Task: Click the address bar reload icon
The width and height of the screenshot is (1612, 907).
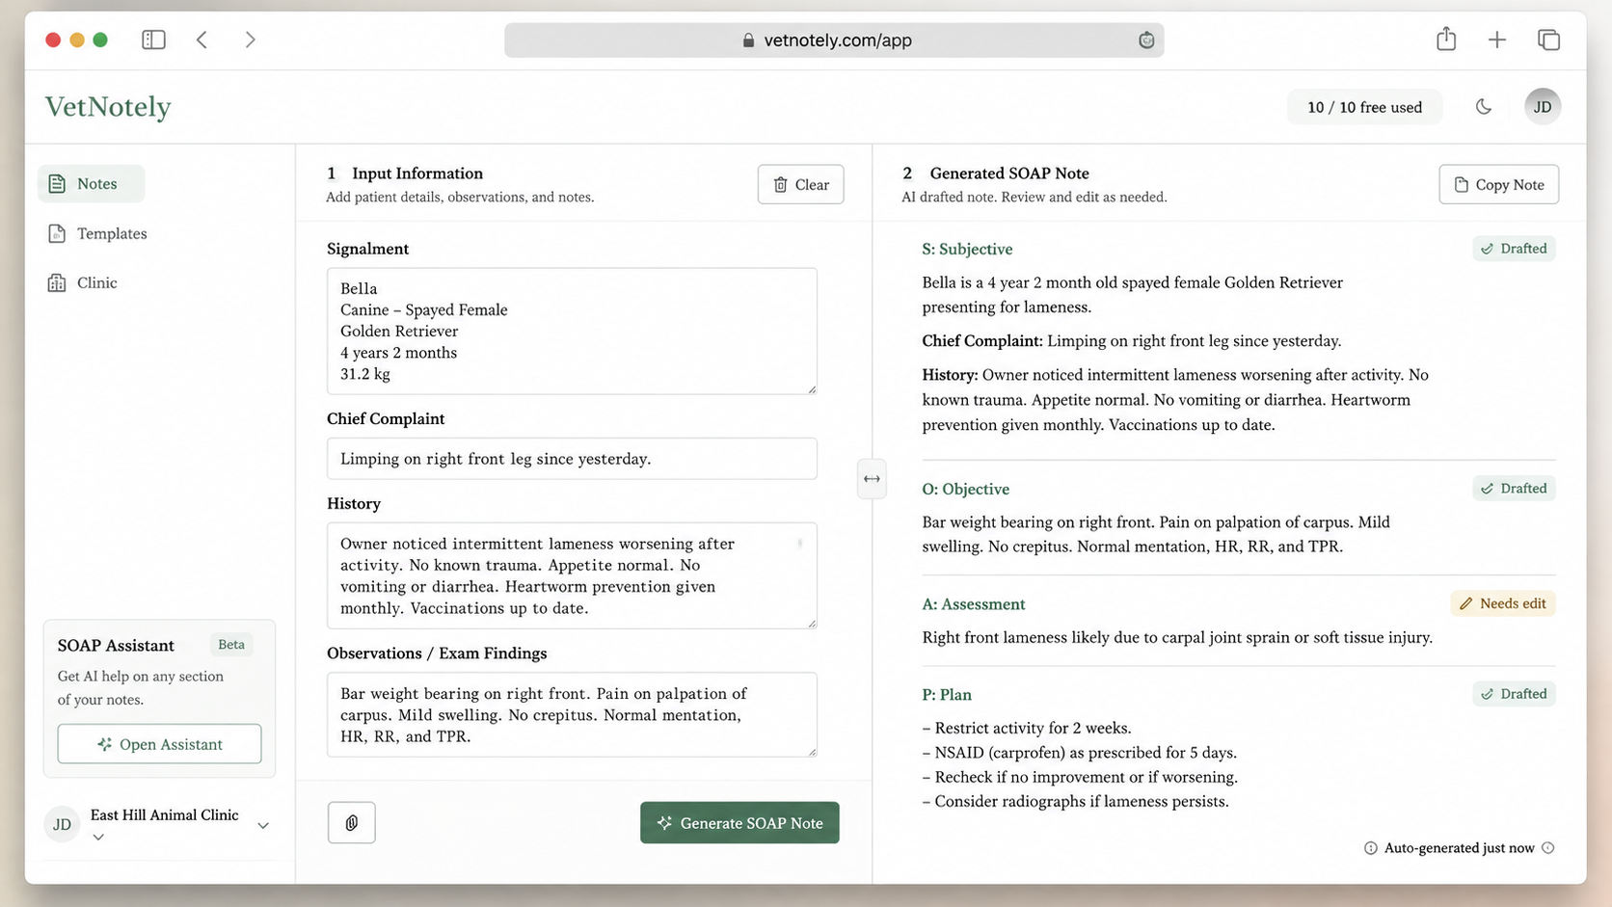Action: click(1146, 40)
